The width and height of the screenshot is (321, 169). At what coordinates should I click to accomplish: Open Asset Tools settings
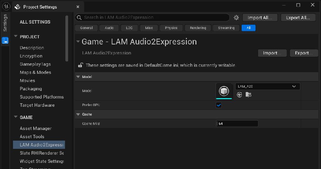pyautogui.click(x=32, y=136)
